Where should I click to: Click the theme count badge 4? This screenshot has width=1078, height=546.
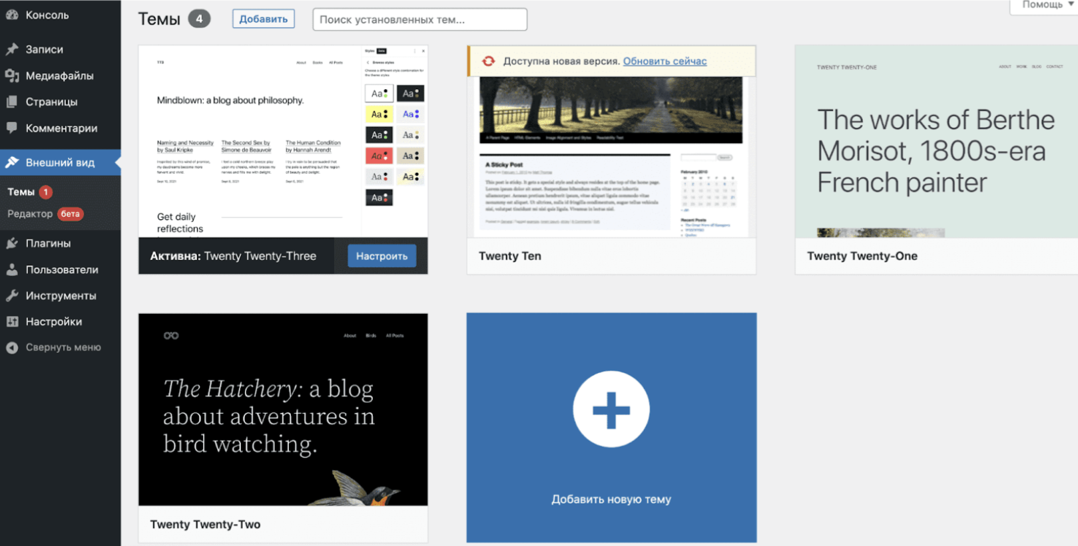point(199,19)
